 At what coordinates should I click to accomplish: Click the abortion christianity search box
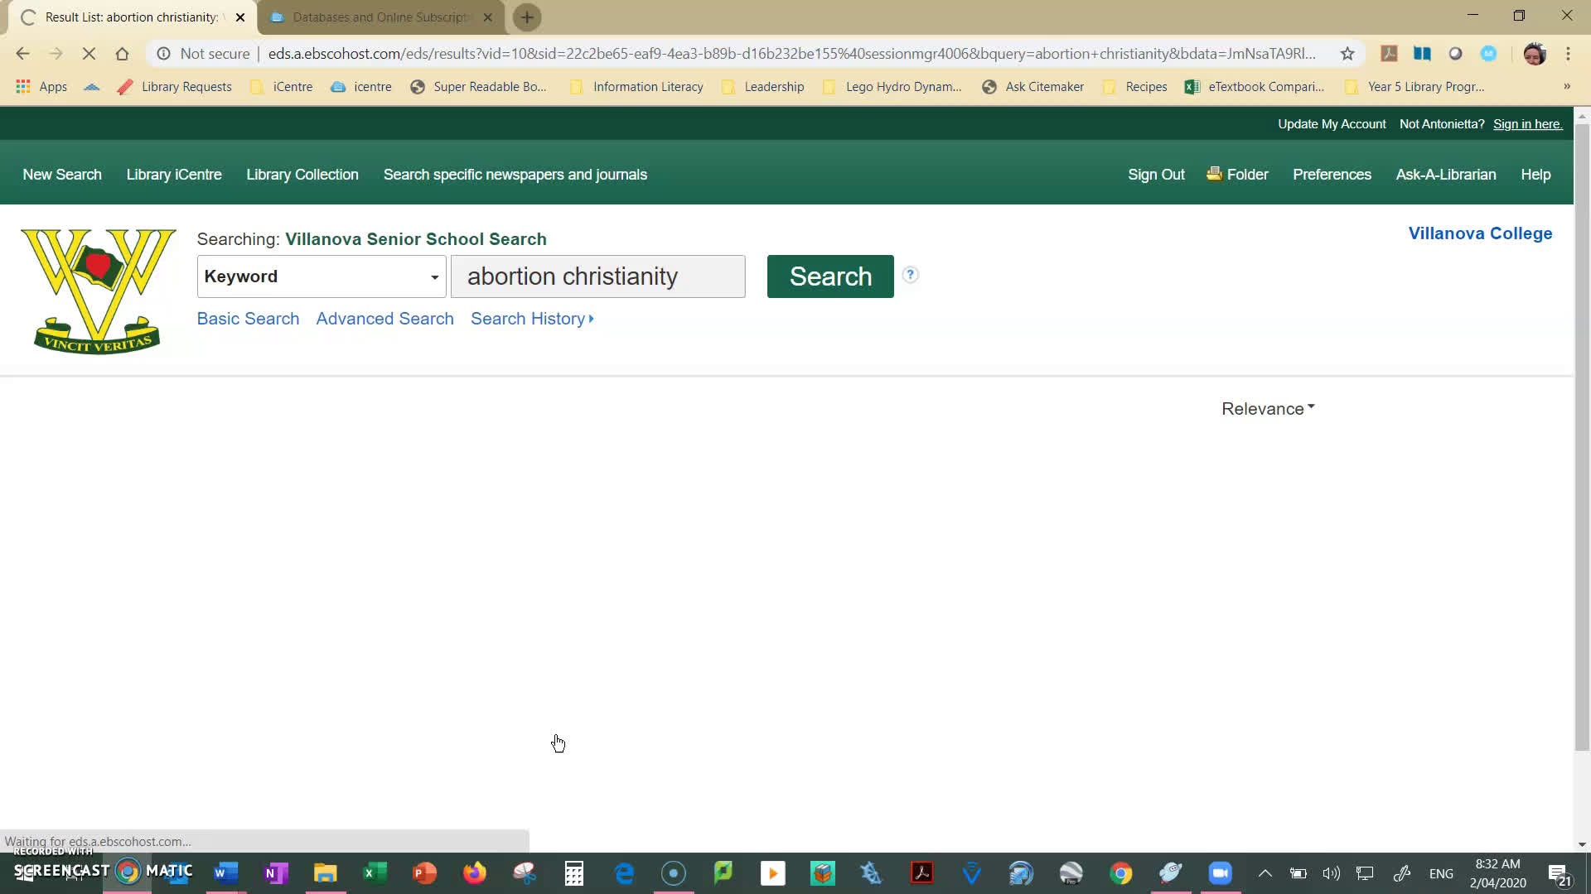[597, 276]
